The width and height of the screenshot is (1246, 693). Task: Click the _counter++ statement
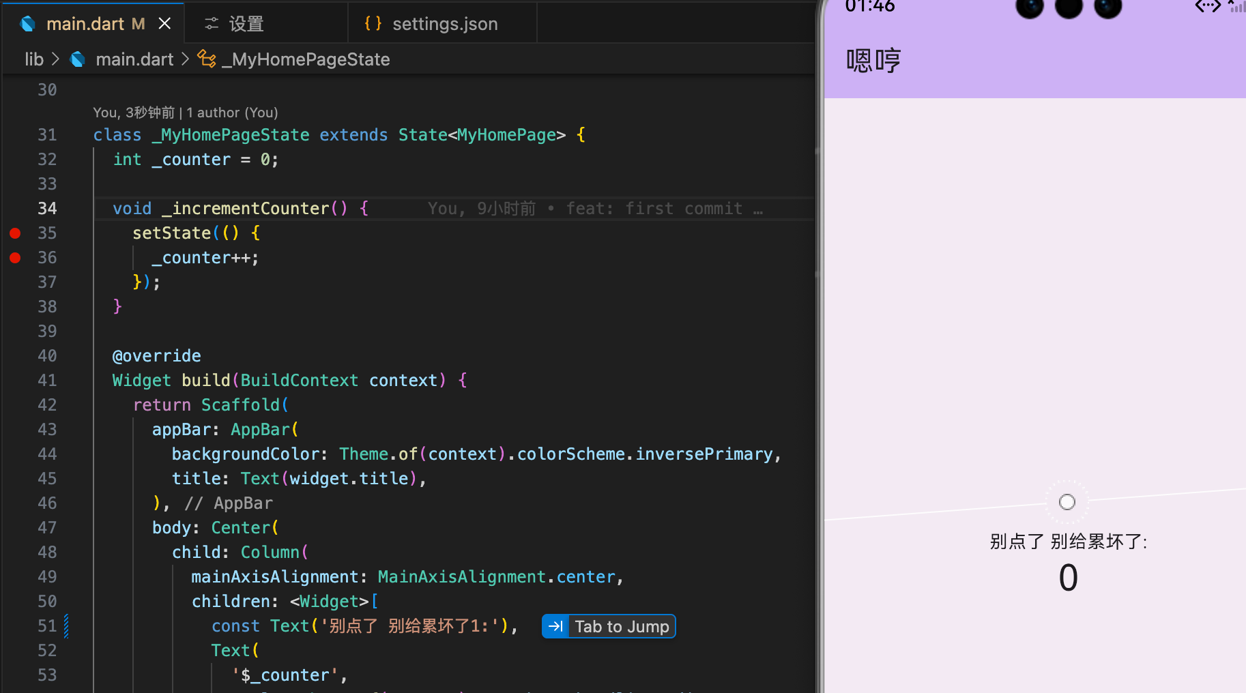tap(205, 258)
